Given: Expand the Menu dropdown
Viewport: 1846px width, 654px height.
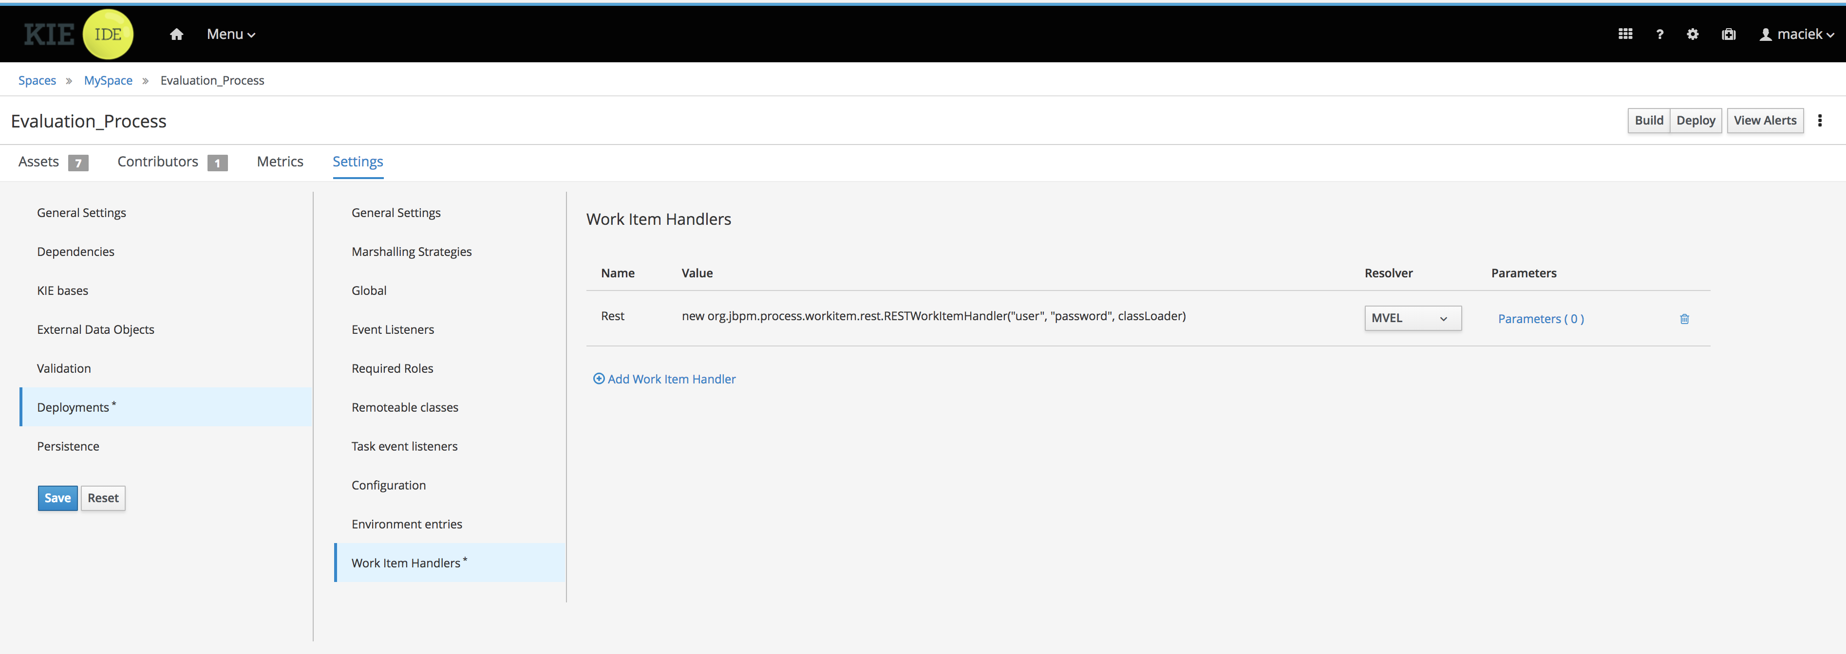Looking at the screenshot, I should [x=231, y=35].
